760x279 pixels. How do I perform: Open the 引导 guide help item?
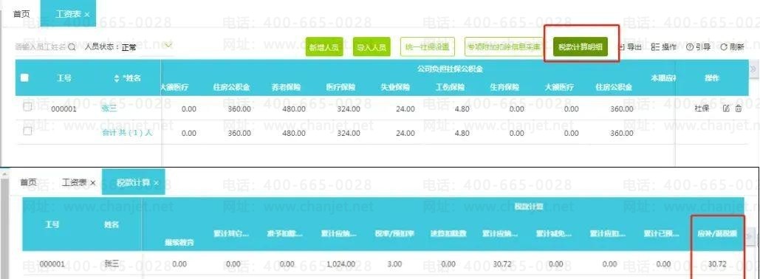click(699, 47)
